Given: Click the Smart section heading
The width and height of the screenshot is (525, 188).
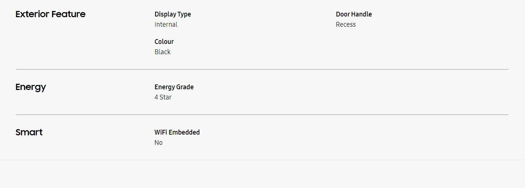Looking at the screenshot, I should pos(29,132).
